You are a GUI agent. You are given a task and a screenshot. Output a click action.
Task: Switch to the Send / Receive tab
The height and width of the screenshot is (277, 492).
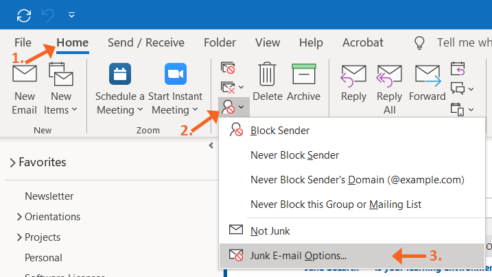145,42
